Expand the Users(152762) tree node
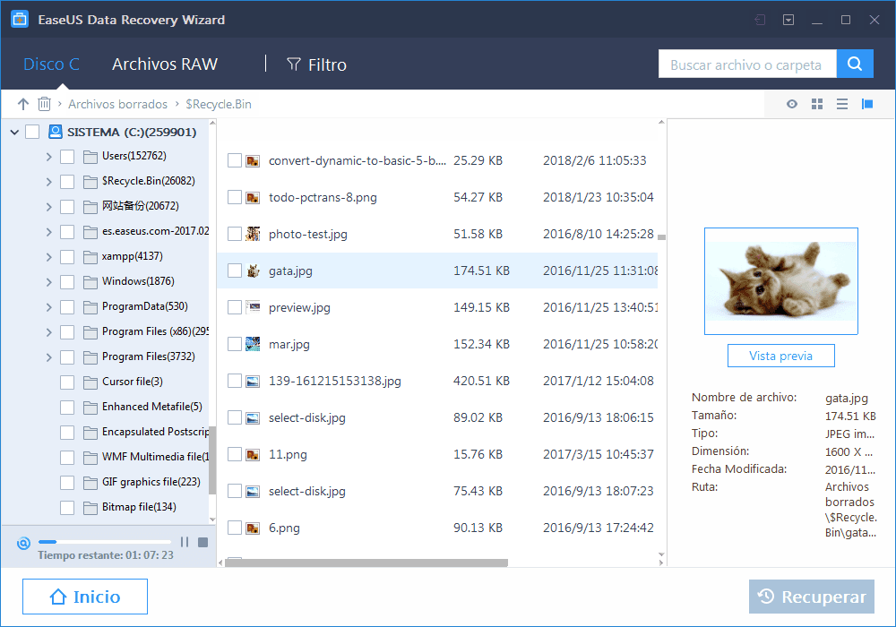 [49, 156]
